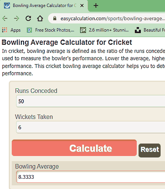Open the 2.6 million+ Stunning bookmark

point(104,30)
